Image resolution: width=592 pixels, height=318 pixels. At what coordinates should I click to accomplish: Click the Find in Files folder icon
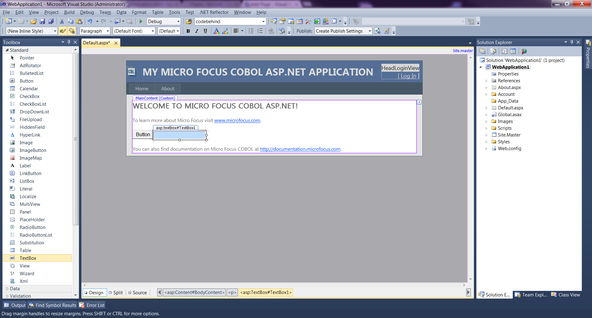(189, 21)
